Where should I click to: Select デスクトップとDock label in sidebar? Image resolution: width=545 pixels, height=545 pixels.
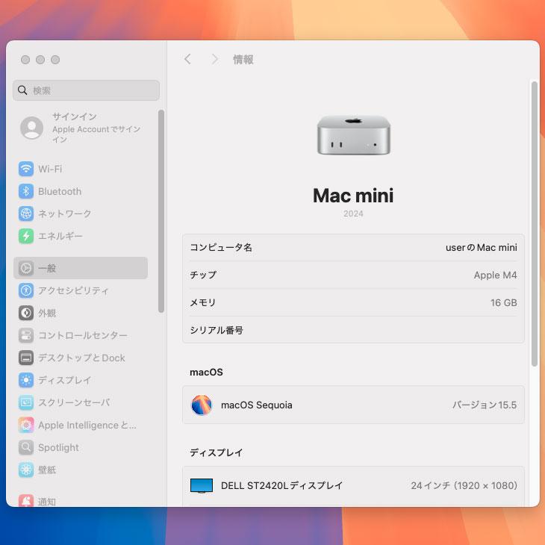pyautogui.click(x=81, y=358)
